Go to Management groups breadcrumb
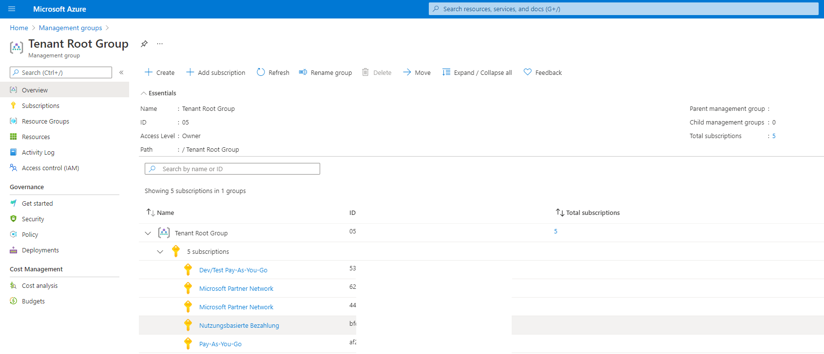Screen dimensions: 824x354 click(71, 28)
